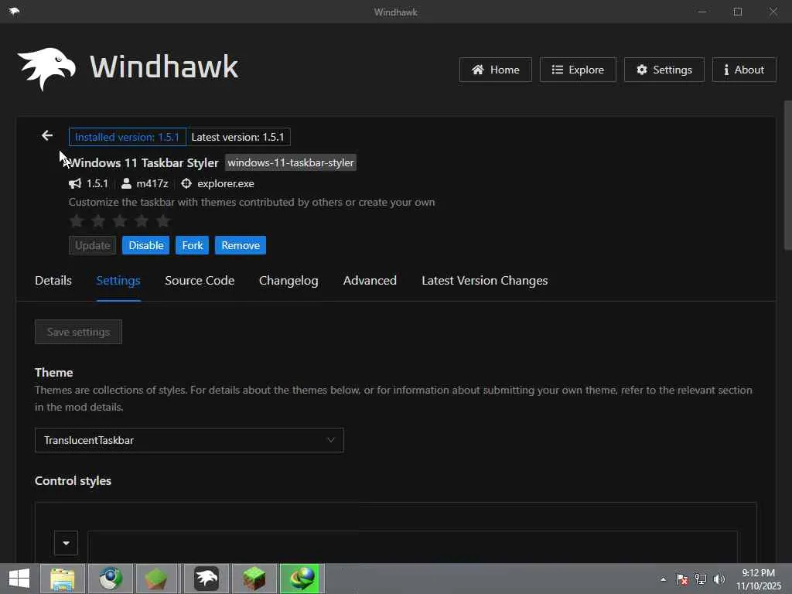The width and height of the screenshot is (792, 594).
Task: Click the author person icon
Action: pyautogui.click(x=126, y=183)
